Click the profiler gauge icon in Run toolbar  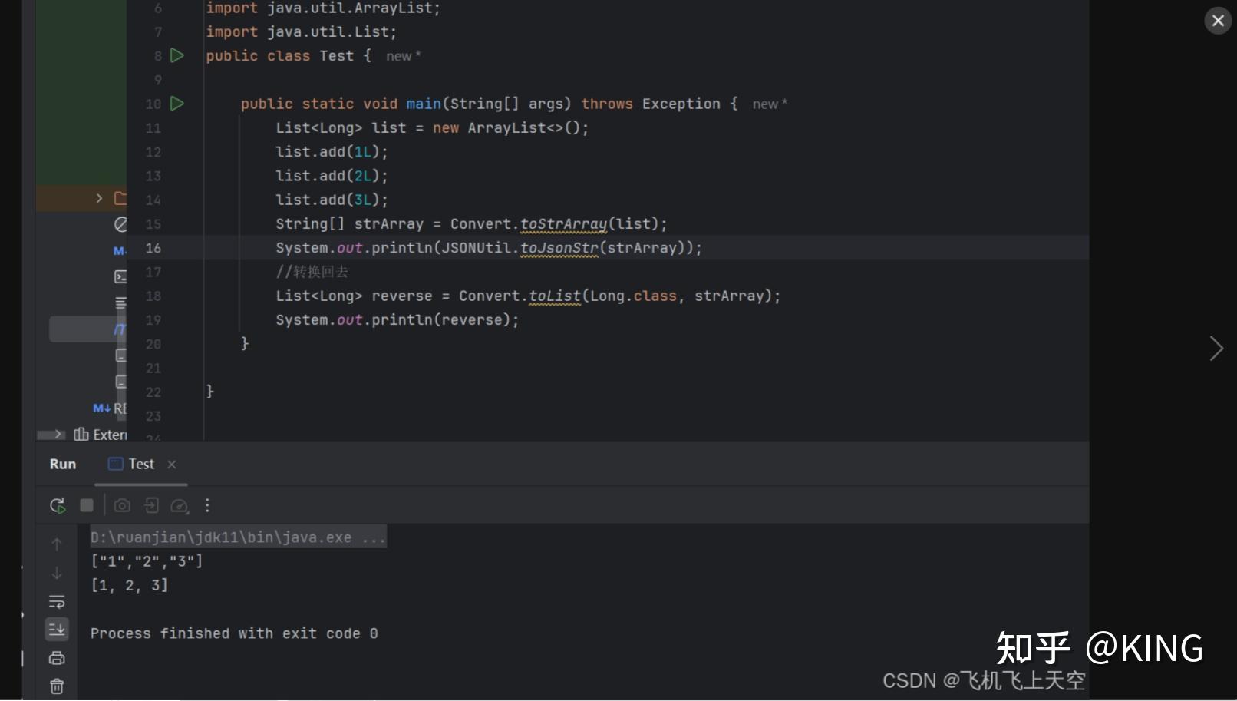click(x=180, y=505)
